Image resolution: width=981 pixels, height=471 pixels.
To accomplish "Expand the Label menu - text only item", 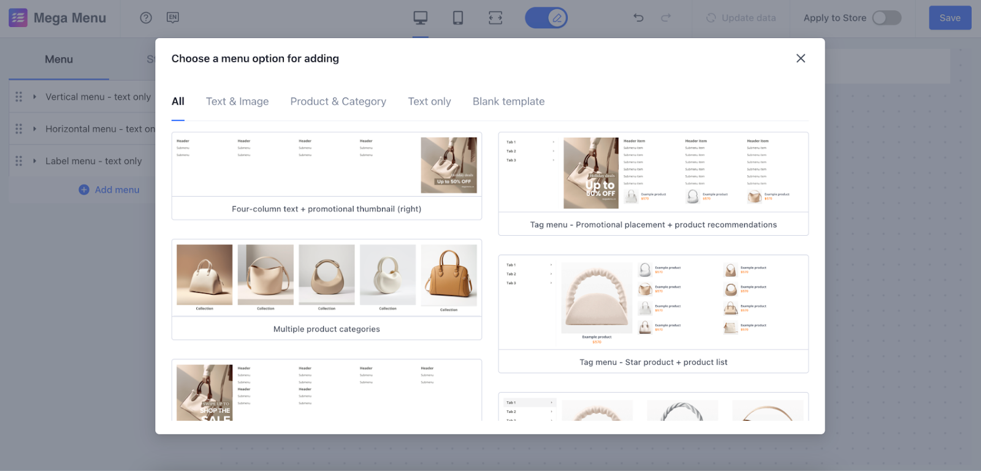I will tap(35, 161).
